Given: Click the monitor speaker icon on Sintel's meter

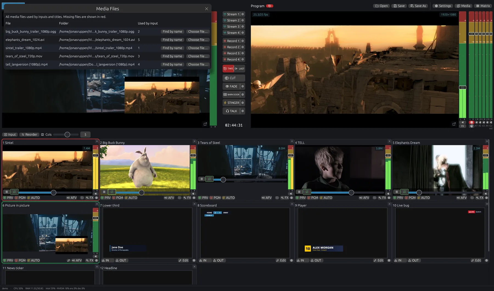Looking at the screenshot, I should point(96,194).
